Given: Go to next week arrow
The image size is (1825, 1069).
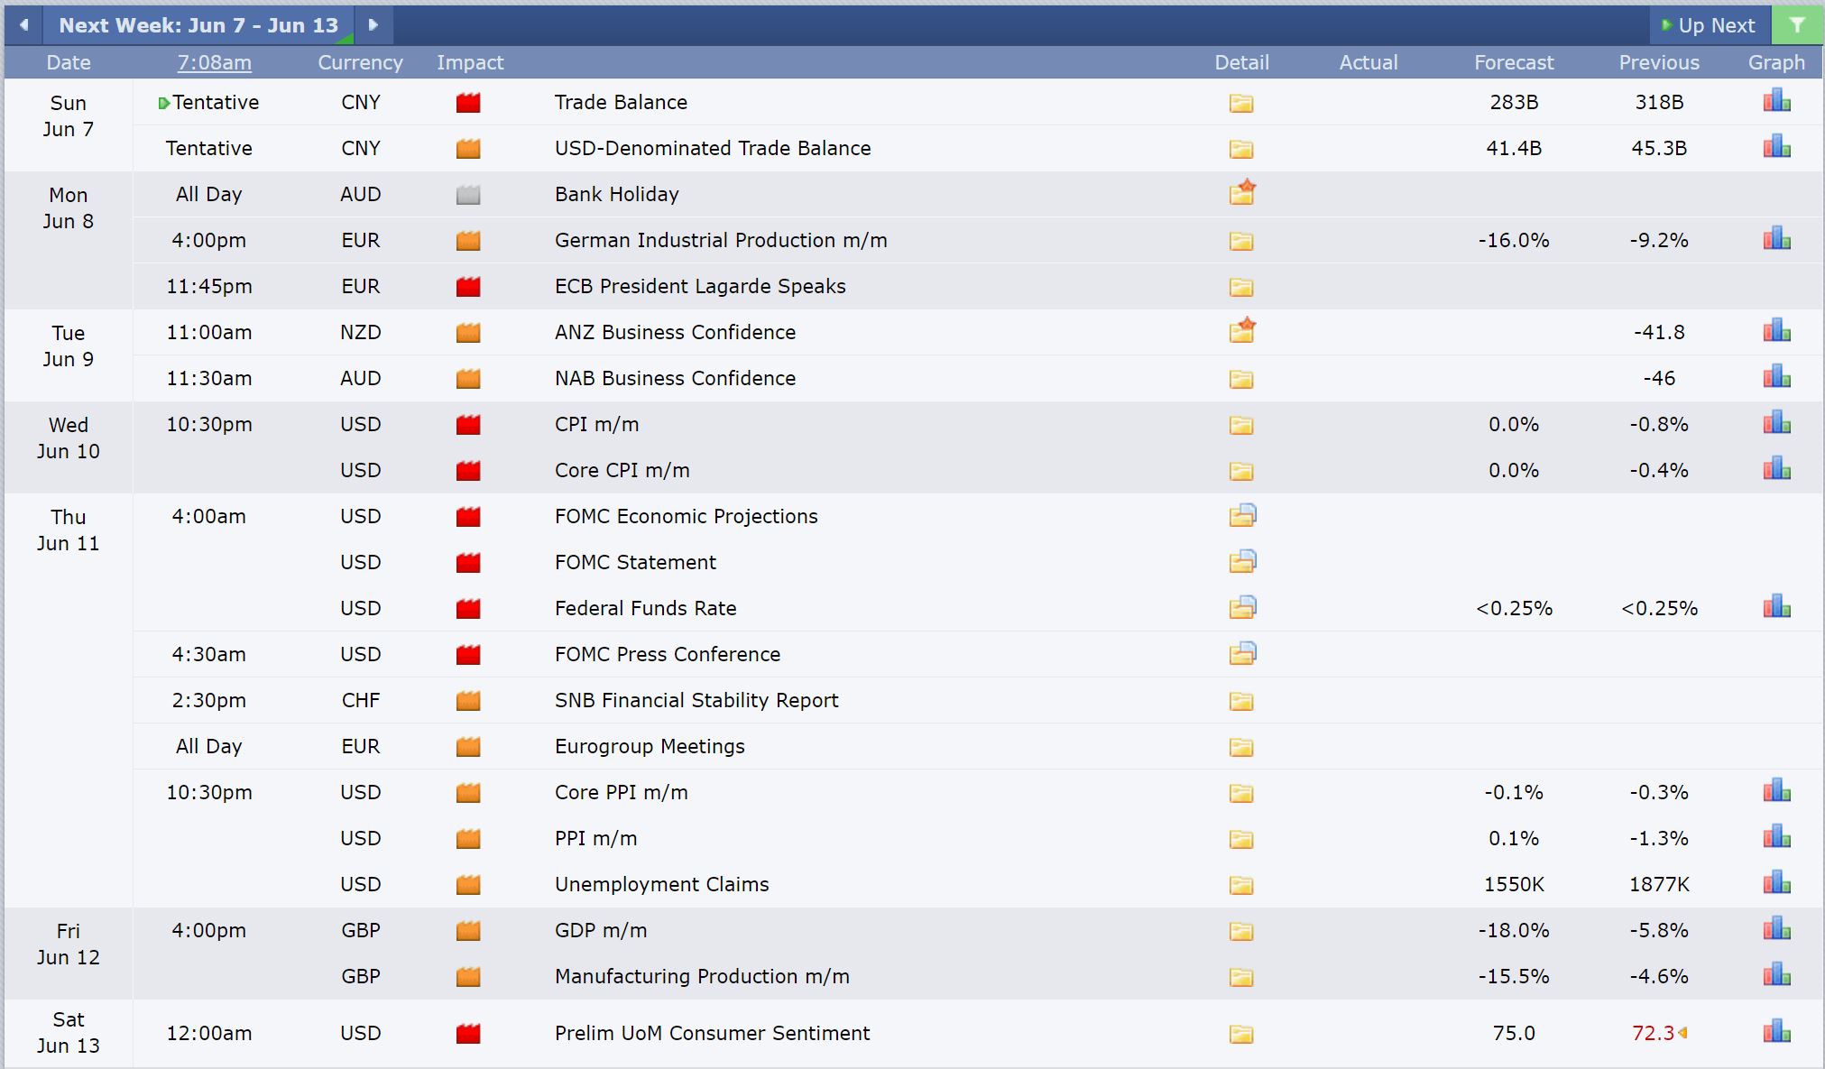Looking at the screenshot, I should (x=373, y=25).
